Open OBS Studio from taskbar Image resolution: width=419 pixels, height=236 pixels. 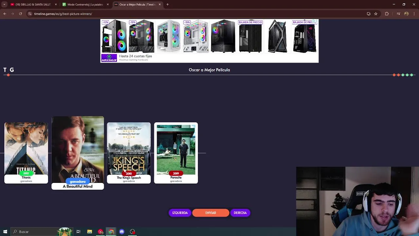tap(133, 232)
